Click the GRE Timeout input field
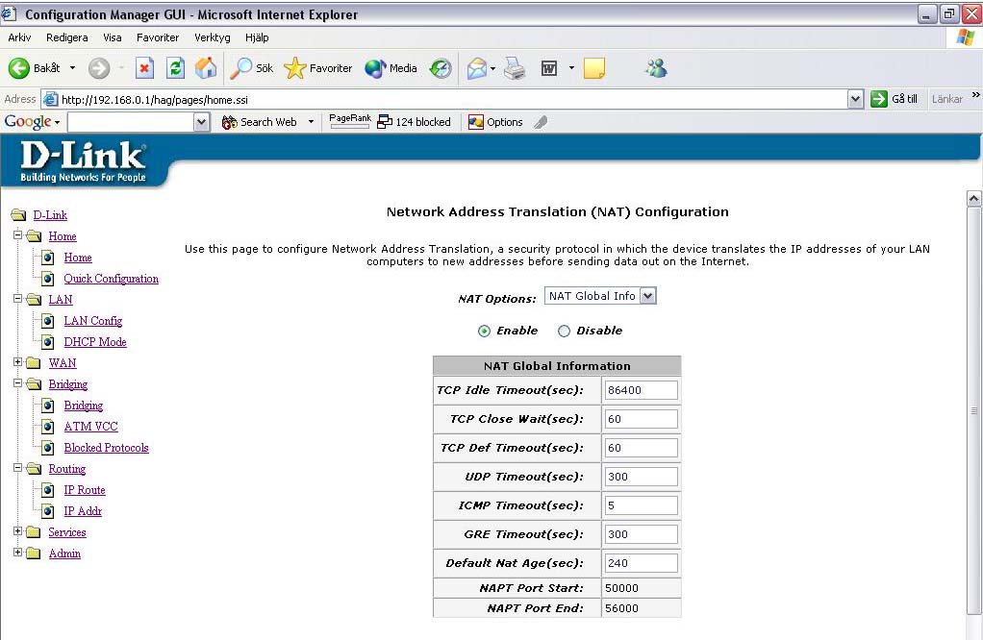Image resolution: width=983 pixels, height=640 pixels. pyautogui.click(x=641, y=534)
